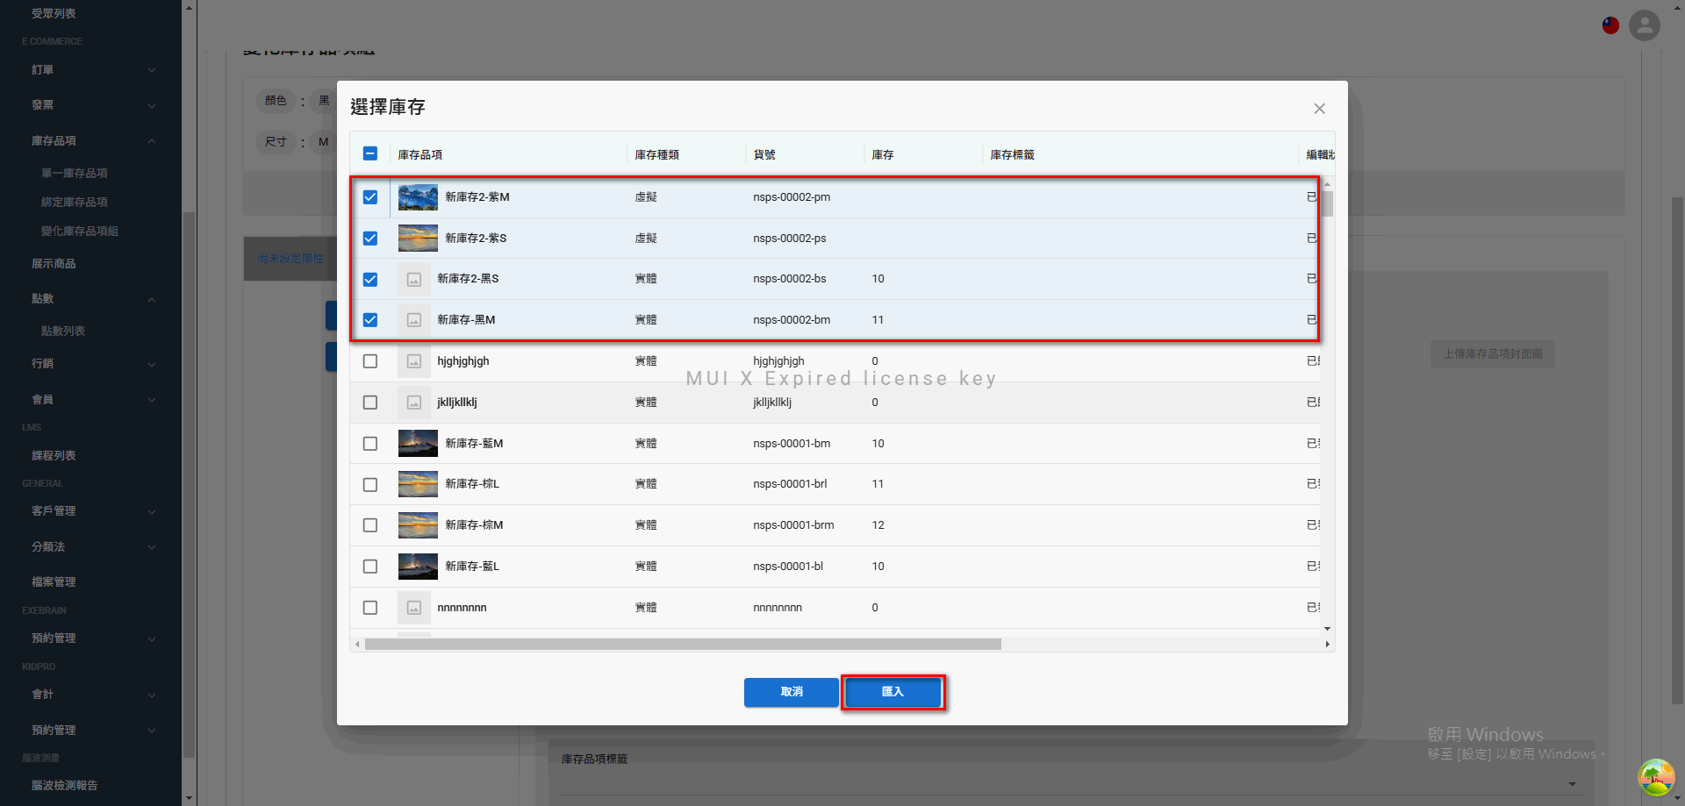The width and height of the screenshot is (1685, 806).
Task: Open 檔案管理 in the sidebar
Action: 54,582
